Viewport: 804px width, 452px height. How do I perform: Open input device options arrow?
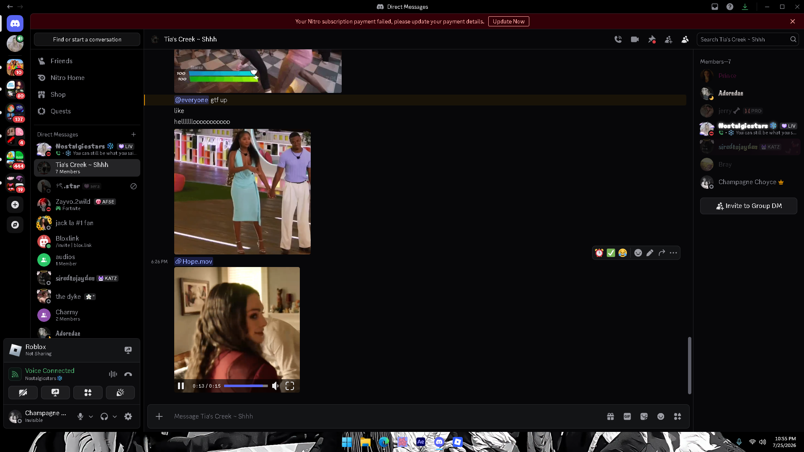[91, 416]
